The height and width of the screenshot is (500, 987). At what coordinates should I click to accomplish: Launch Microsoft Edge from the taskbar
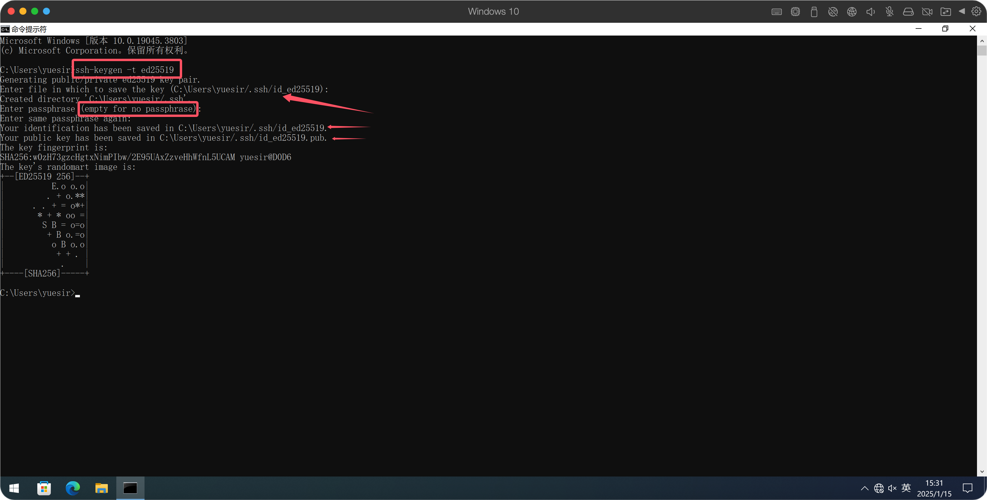73,488
